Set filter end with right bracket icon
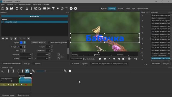This screenshot has width=172, height=97. click(x=13, y=71)
